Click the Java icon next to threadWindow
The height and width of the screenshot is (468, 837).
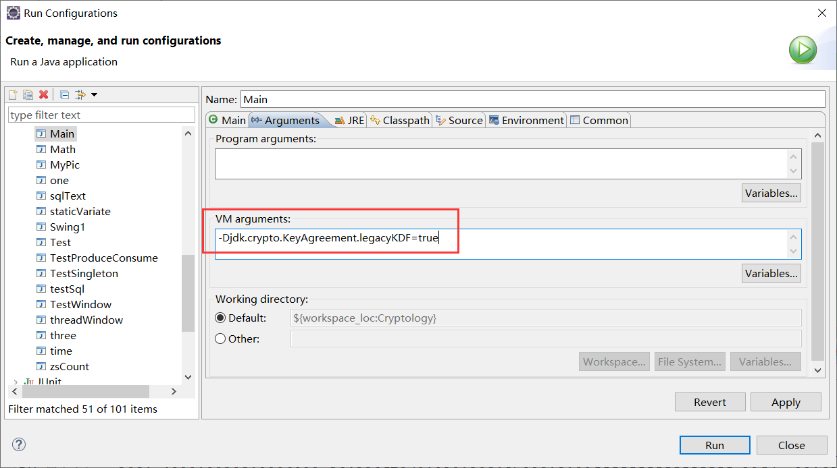click(x=41, y=320)
